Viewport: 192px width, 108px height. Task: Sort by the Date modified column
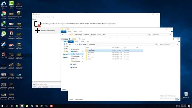(115, 48)
